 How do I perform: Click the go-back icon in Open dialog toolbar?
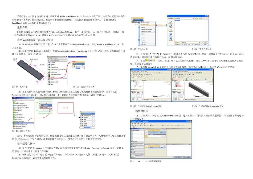click(196, 18)
